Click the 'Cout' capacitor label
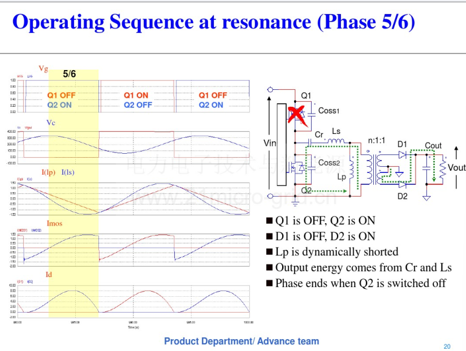466x351 pixels. (433, 145)
